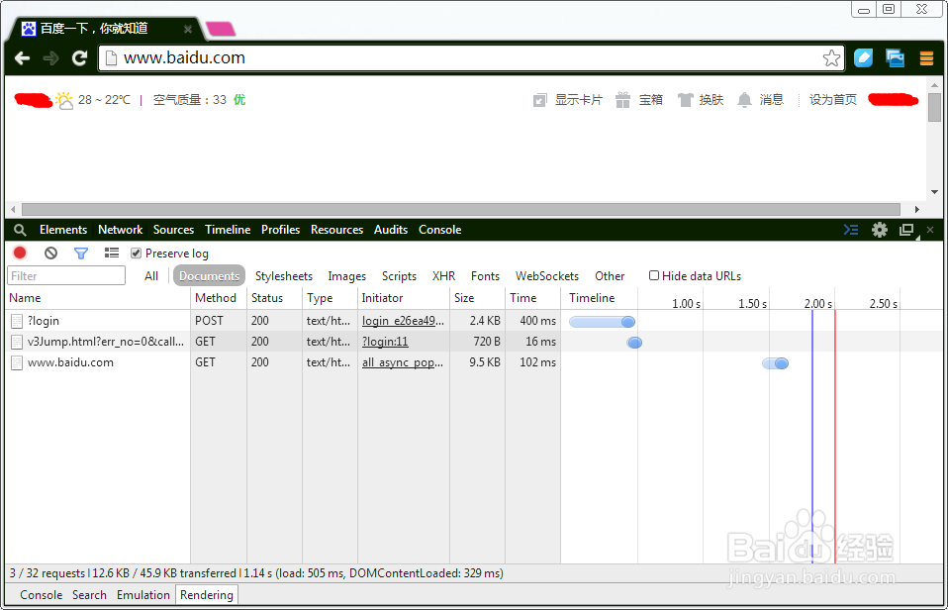Open the Elements panel tab
This screenshot has height=610, width=948.
click(63, 230)
